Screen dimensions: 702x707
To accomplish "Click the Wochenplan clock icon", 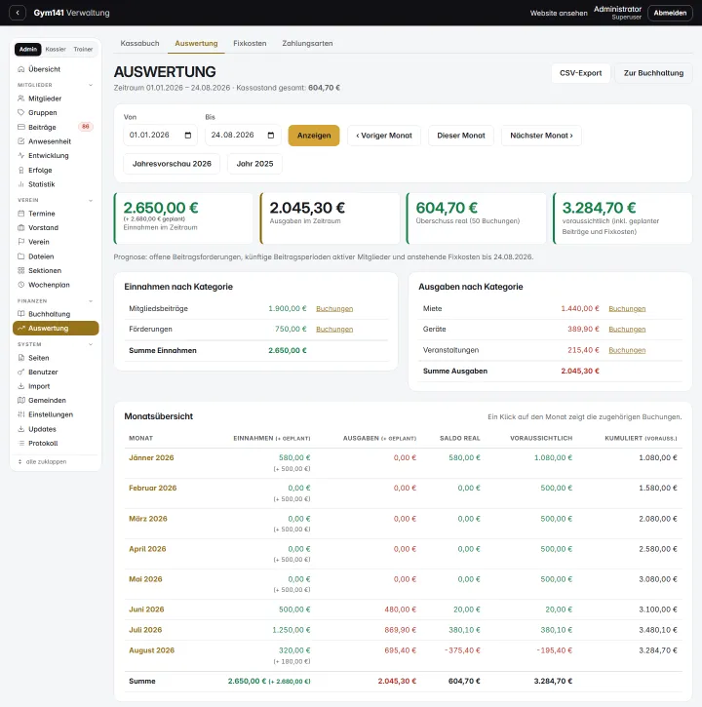I will pyautogui.click(x=20, y=285).
